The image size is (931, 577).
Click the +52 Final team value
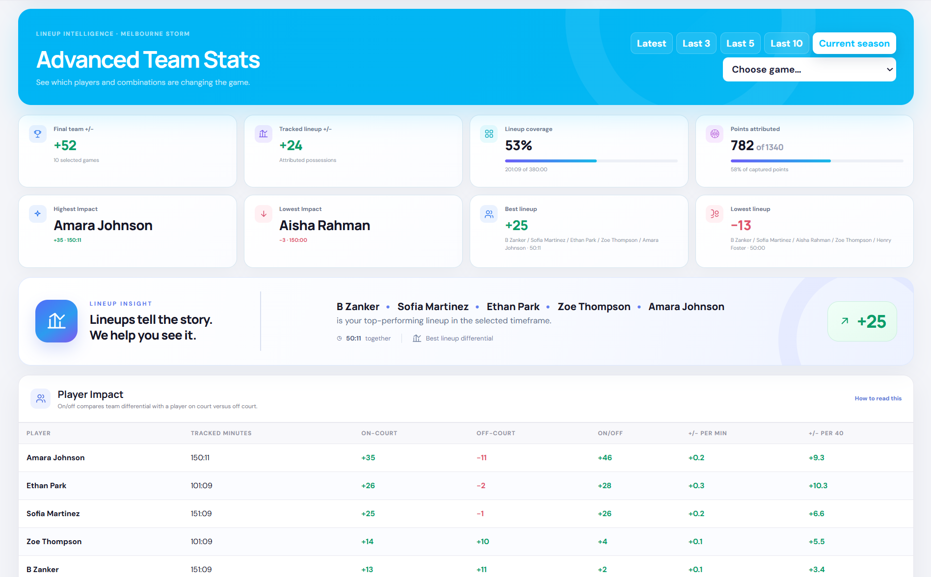(x=65, y=146)
